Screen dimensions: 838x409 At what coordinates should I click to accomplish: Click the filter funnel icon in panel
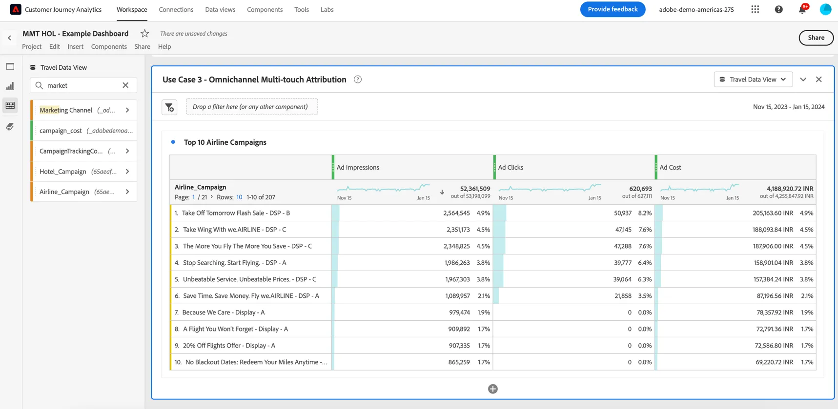(x=169, y=107)
